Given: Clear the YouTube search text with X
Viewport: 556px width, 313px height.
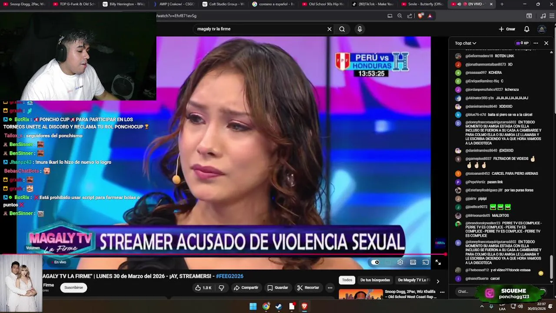Looking at the screenshot, I should [x=329, y=29].
